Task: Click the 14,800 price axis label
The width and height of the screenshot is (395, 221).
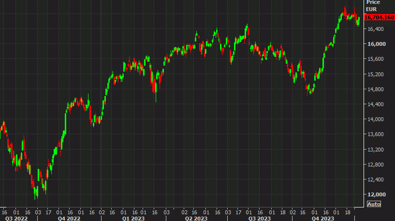Action: pos(376,89)
